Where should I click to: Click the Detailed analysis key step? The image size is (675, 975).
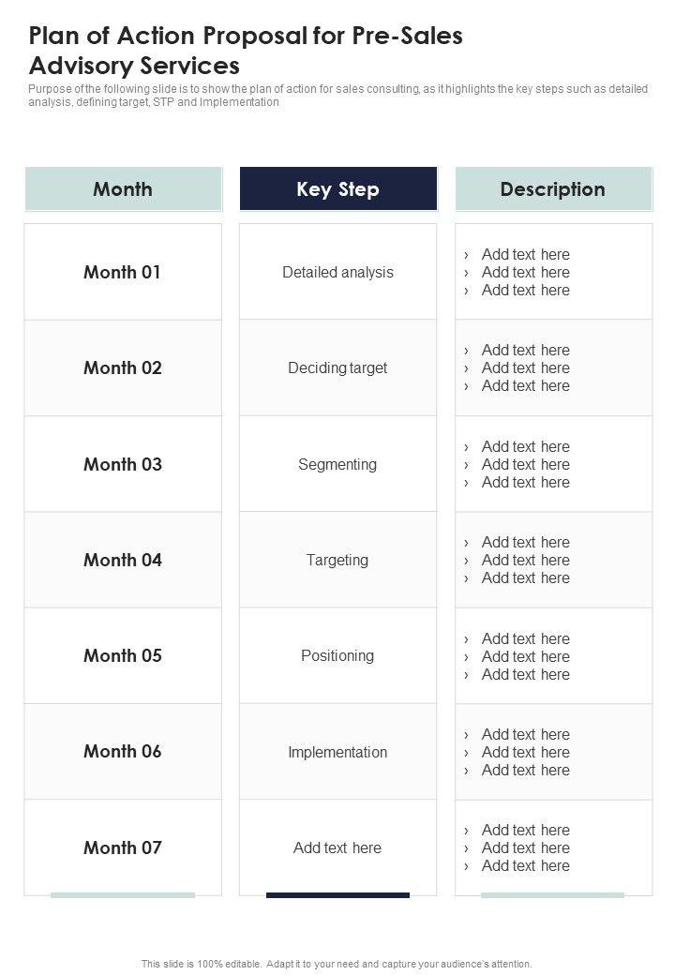point(337,273)
